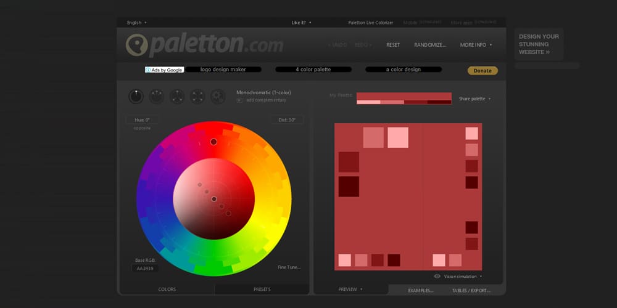Image resolution: width=617 pixels, height=308 pixels.
Task: Open the Preview dropdown tab
Action: [350, 289]
